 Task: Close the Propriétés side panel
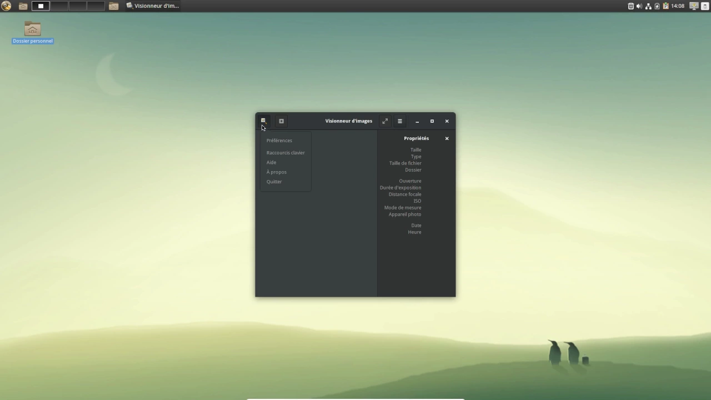(447, 138)
